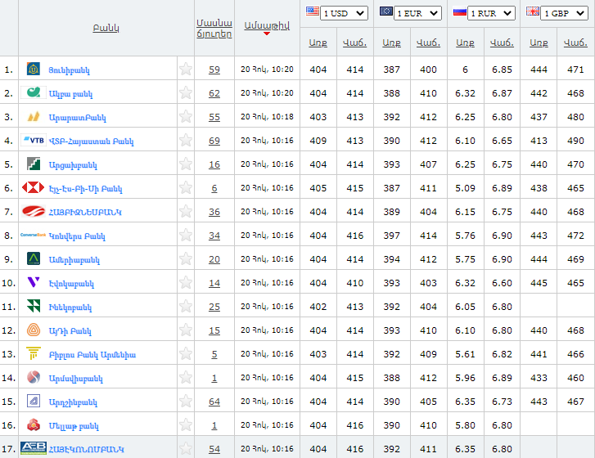Screen dimensions: 595x458
Task: Toggle favorite star for Յունիբանկ
Action: pos(186,70)
